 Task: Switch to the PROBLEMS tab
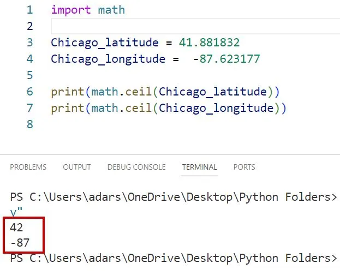click(28, 167)
